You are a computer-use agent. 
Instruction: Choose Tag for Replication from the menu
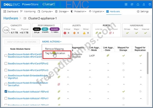click(55, 53)
